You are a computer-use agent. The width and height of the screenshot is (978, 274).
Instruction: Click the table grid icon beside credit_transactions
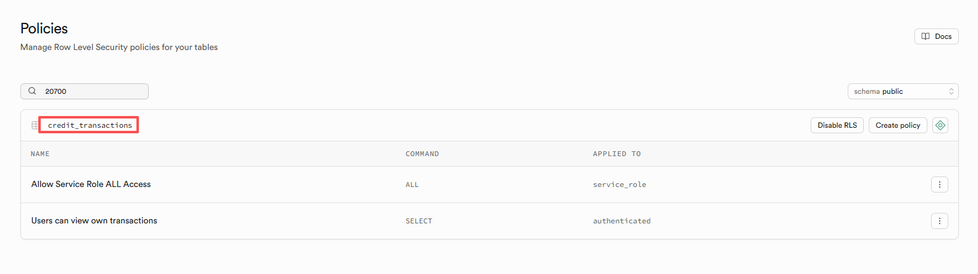click(x=35, y=125)
